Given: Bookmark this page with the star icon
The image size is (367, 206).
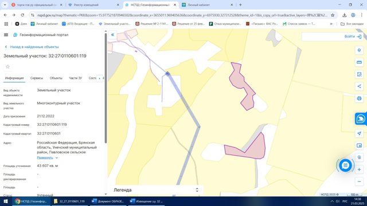Looking at the screenshot, I should point(333,15).
